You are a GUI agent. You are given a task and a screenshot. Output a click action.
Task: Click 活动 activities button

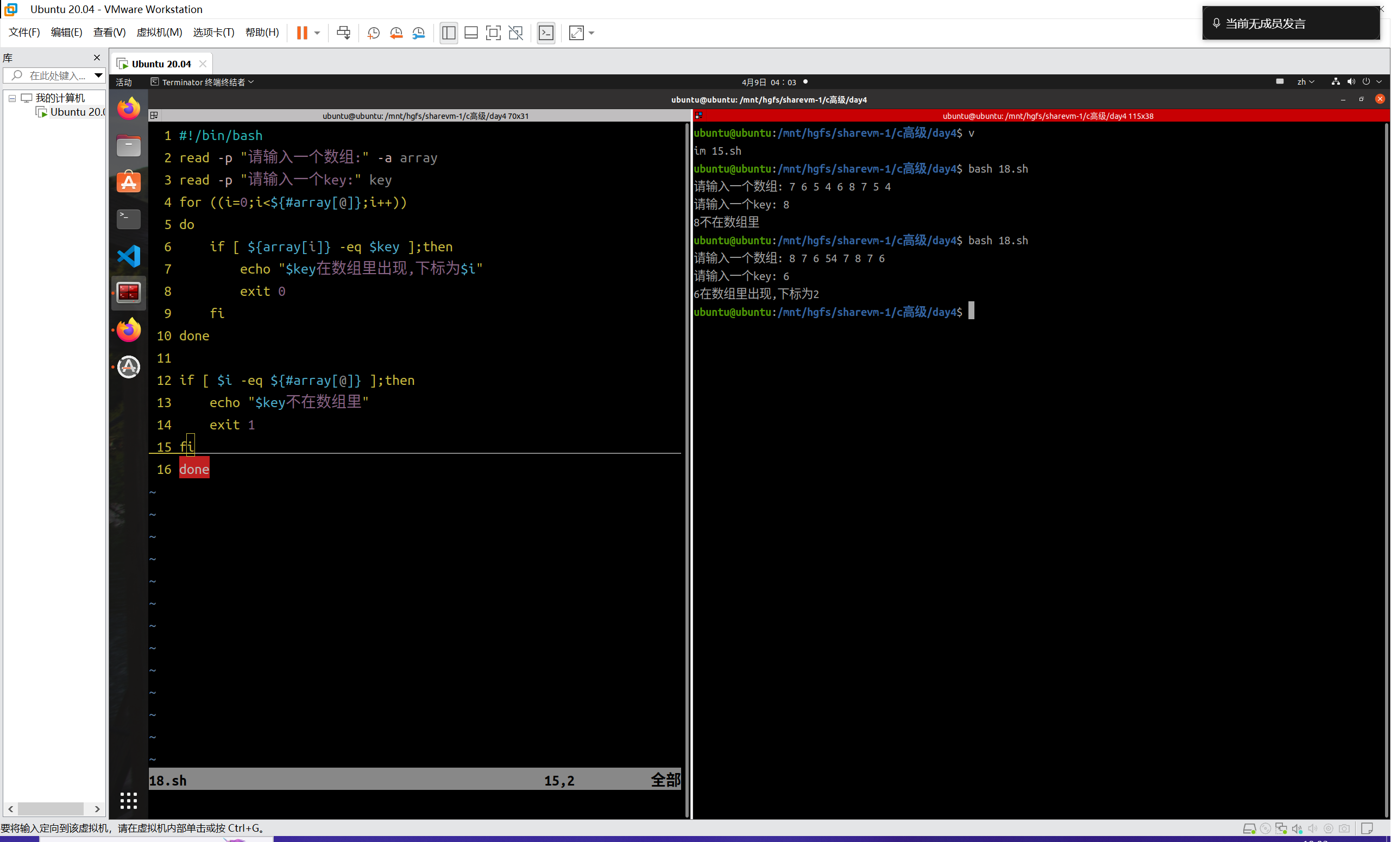[124, 83]
